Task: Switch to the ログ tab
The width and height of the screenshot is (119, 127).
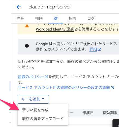Action: 91,19
